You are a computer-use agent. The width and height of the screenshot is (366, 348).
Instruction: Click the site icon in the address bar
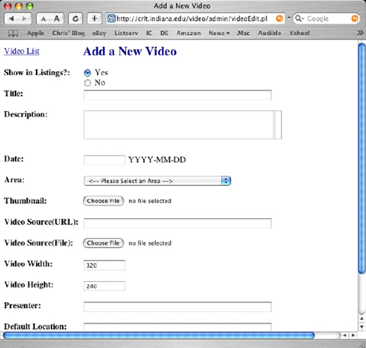point(111,18)
